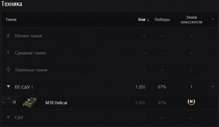This screenshot has width=219, height=127.
Task: Sort table by Бои column
Action: (x=143, y=20)
